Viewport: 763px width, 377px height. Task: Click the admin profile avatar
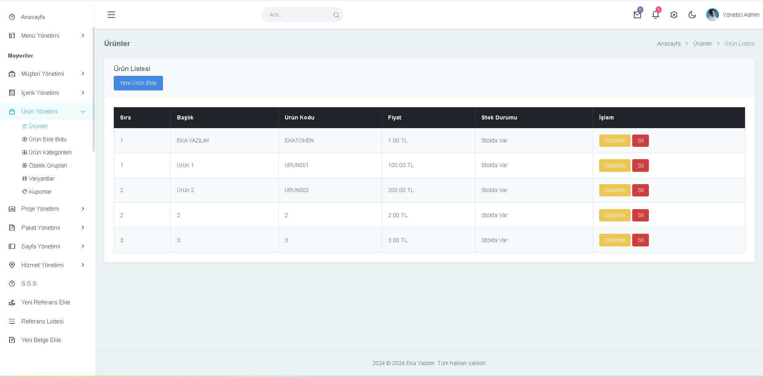point(712,15)
